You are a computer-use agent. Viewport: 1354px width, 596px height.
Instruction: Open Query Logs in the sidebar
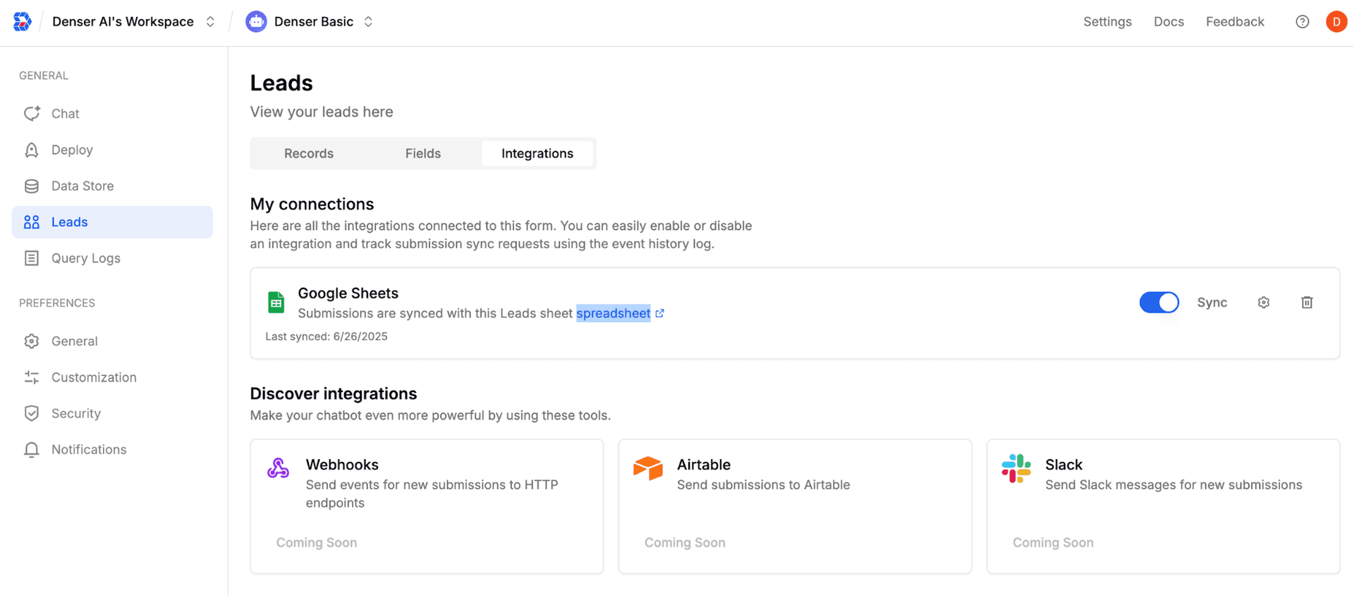tap(85, 258)
